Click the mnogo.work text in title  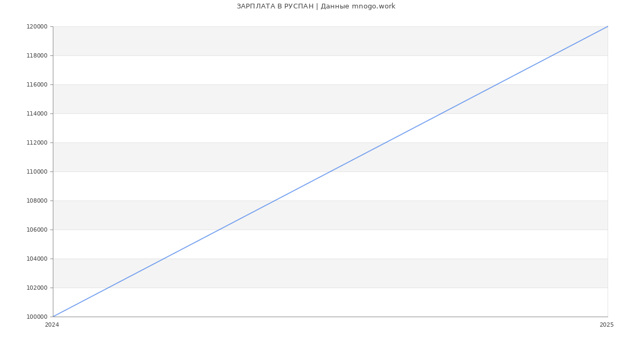coord(374,6)
